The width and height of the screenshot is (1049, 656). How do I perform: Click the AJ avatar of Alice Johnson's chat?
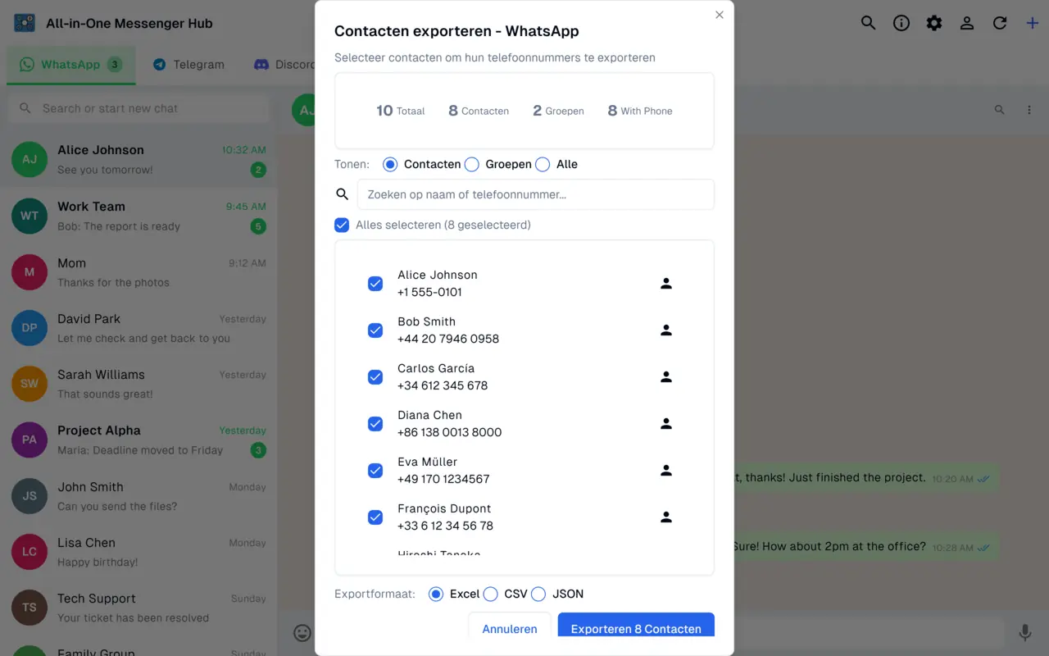pos(30,159)
